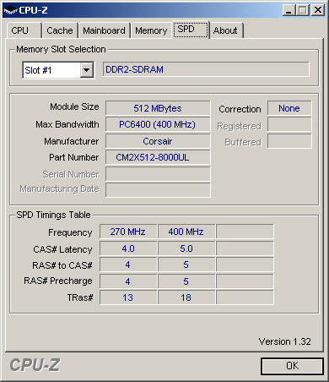Click the RAS# to CAS# label
Image resolution: width=329 pixels, height=382 pixels.
62,265
